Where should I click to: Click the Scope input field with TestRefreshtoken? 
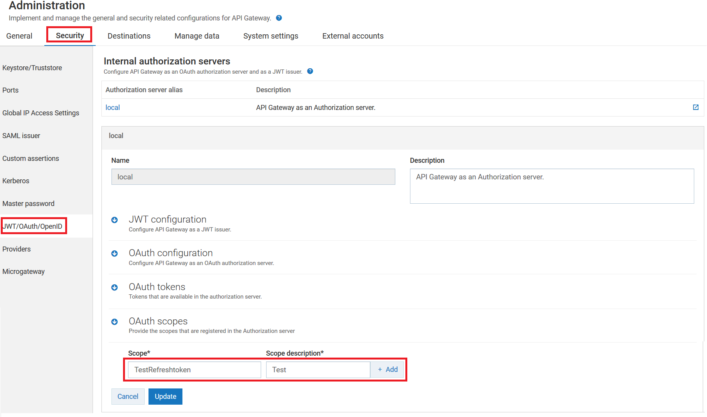pos(194,370)
